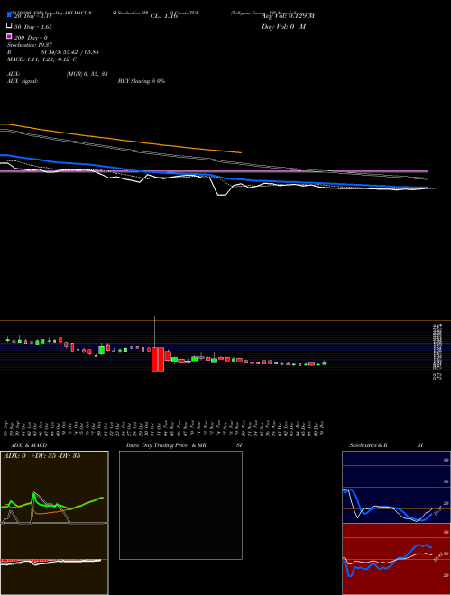451x595 pixels.
Task: Click the white 50 Day legend swatch
Action: (9, 26)
